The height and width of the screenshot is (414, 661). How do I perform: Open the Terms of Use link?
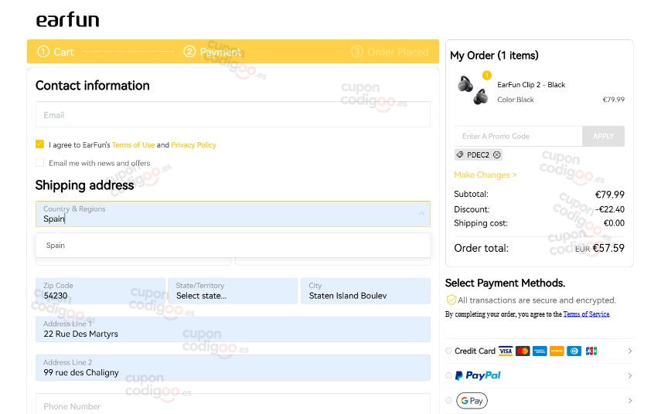(133, 145)
